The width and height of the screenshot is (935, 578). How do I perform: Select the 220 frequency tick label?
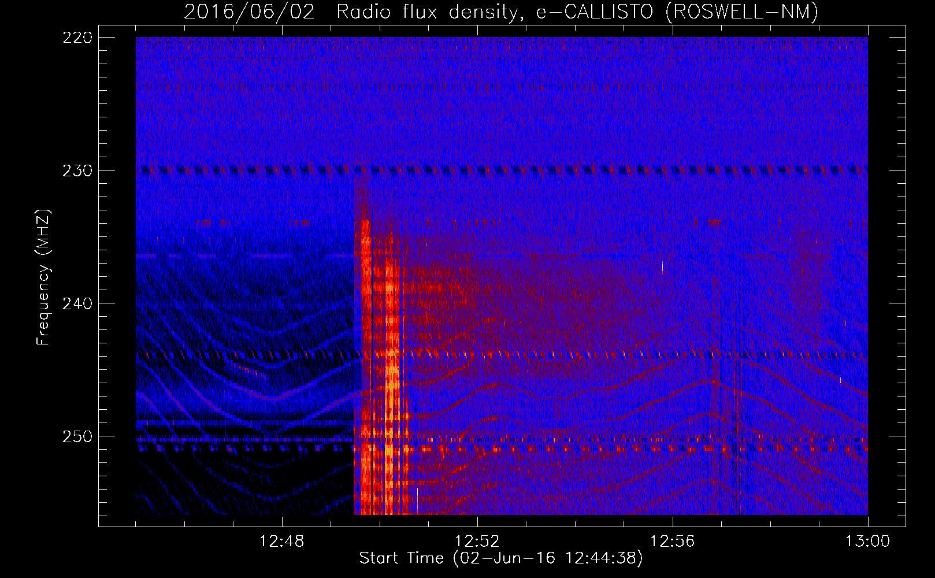[x=77, y=38]
